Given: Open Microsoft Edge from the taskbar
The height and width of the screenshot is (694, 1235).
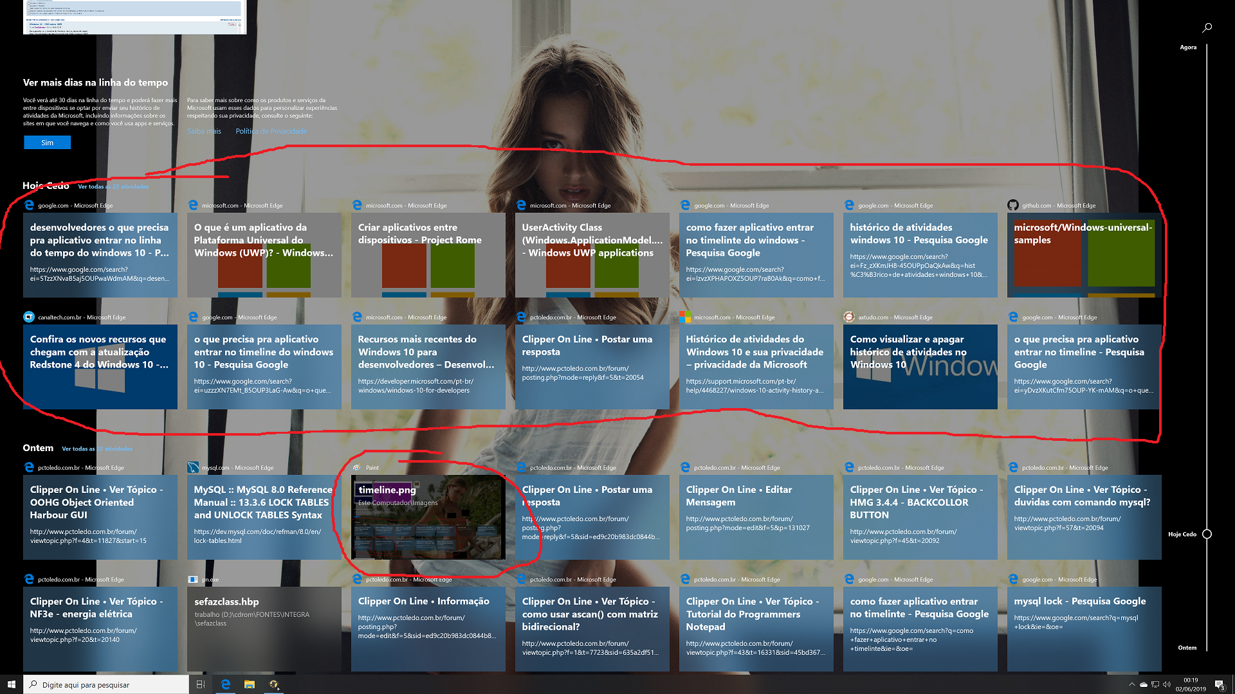Looking at the screenshot, I should 225,684.
